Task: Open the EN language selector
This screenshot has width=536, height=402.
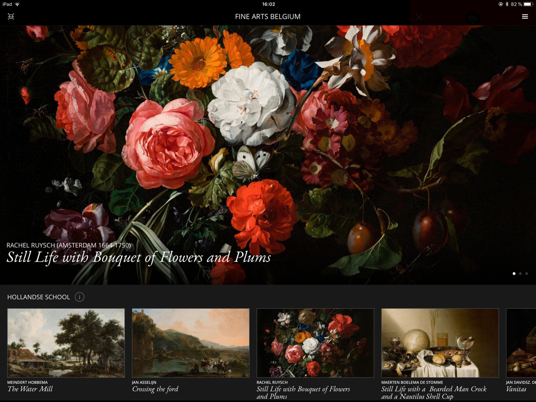Action: tap(473, 18)
